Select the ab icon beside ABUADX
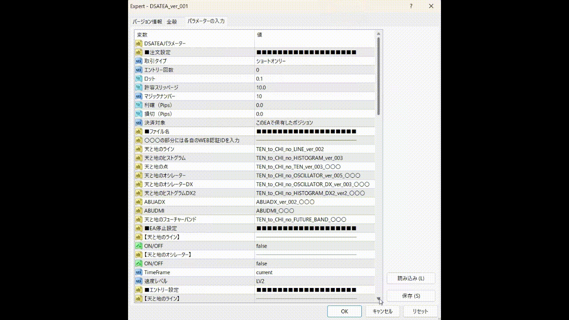Viewport: 569px width, 320px height. click(139, 202)
